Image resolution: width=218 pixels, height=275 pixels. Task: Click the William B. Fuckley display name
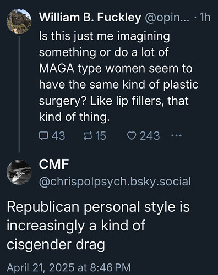[90, 17]
